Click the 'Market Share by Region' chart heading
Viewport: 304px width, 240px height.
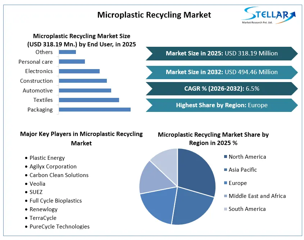(213, 139)
